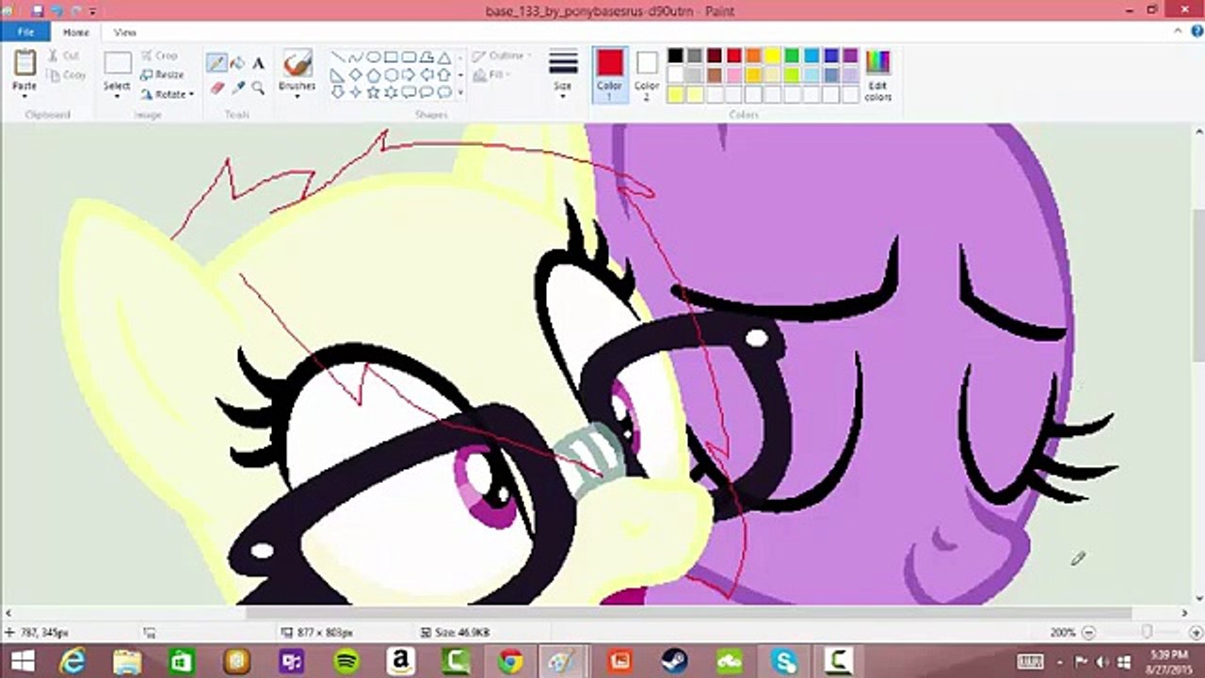This screenshot has width=1205, height=678.
Task: Click the Undo arrow in title bar
Action: (56, 10)
